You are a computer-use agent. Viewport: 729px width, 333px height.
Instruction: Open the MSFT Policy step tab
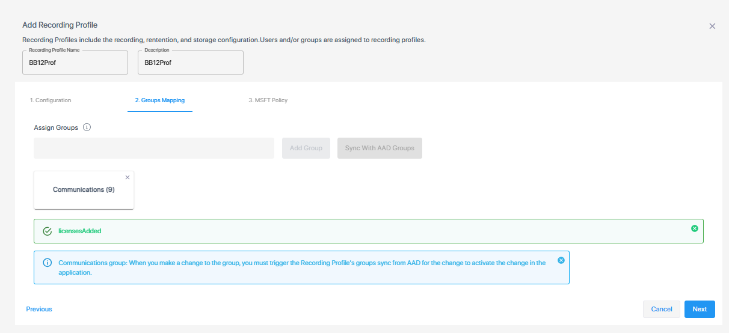[x=268, y=100]
